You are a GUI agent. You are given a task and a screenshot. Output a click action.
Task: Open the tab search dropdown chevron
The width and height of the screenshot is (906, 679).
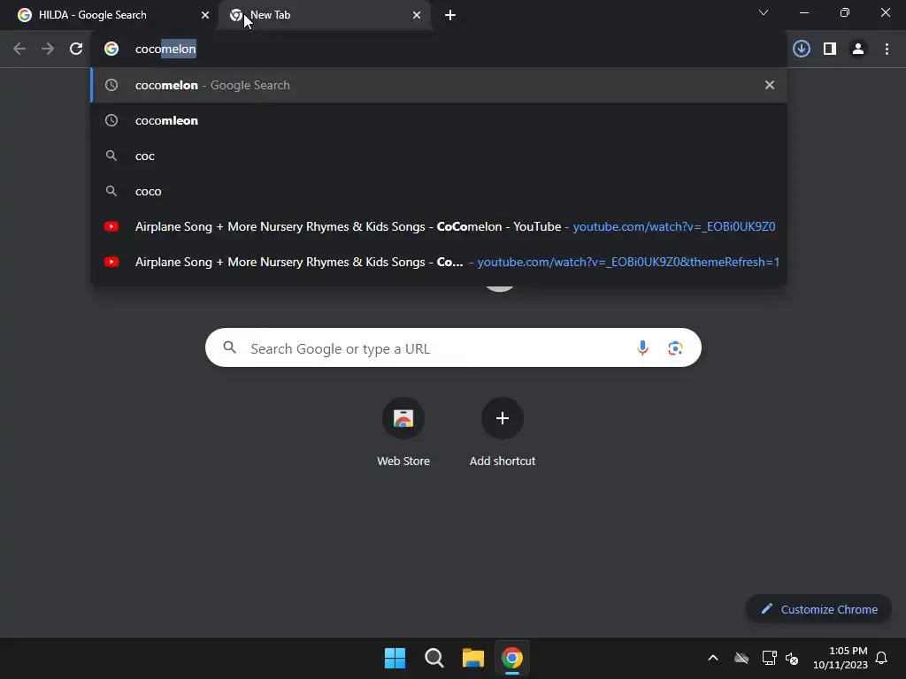[764, 12]
